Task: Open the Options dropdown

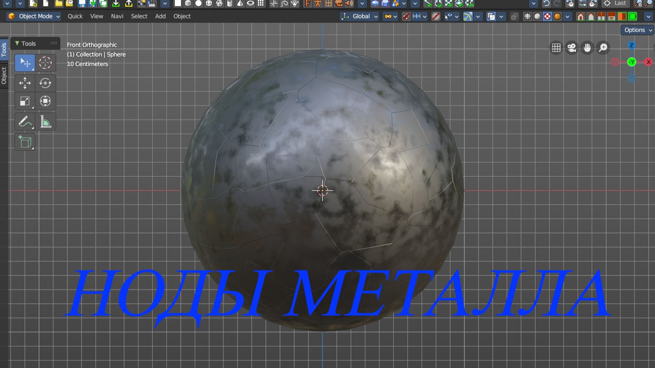Action: [x=638, y=30]
